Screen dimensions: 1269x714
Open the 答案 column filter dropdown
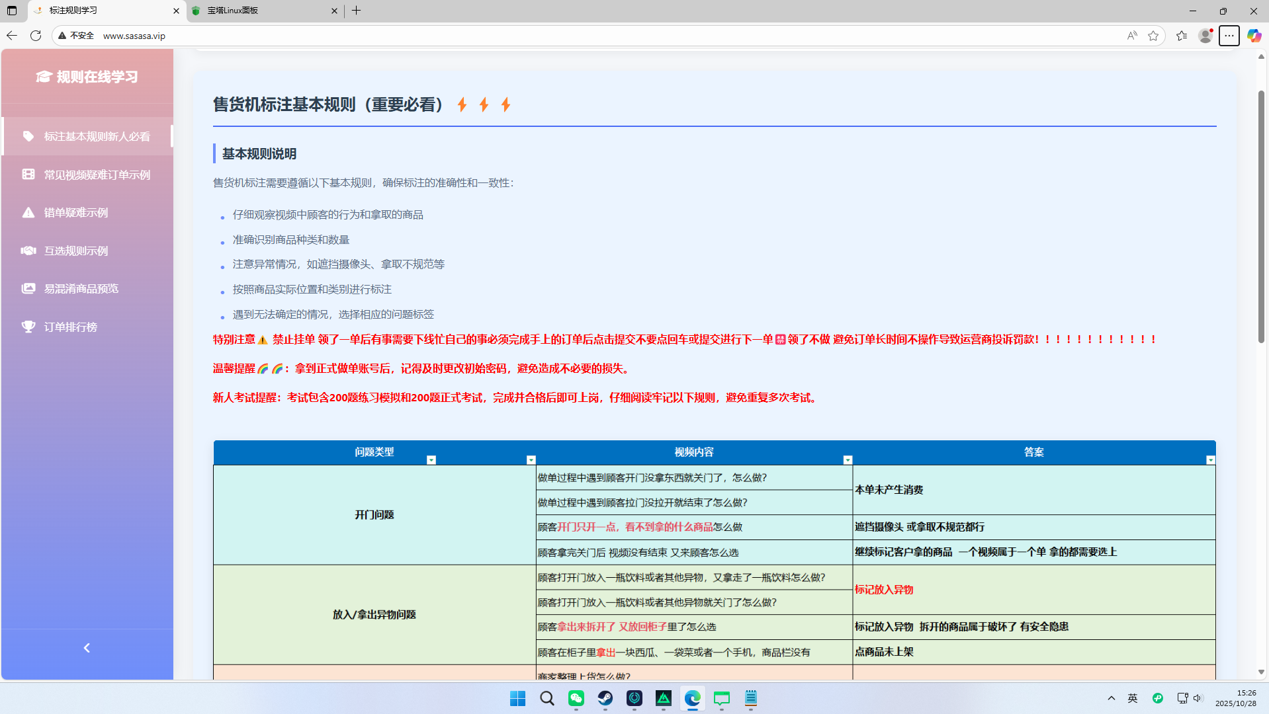click(x=1210, y=460)
